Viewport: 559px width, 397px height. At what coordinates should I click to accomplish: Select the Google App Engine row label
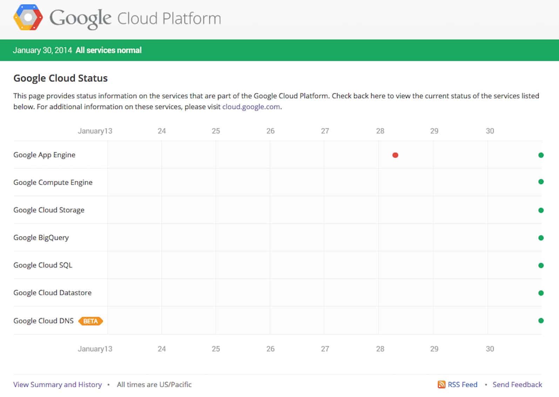[x=44, y=155]
